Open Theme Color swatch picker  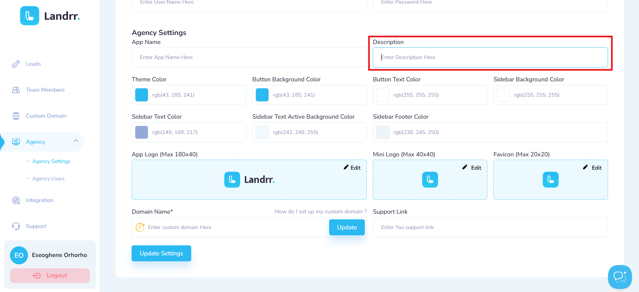pos(142,95)
